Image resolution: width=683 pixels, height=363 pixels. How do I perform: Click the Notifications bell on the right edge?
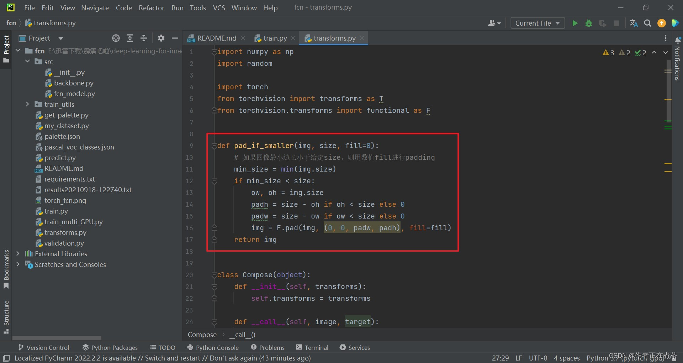tap(678, 40)
